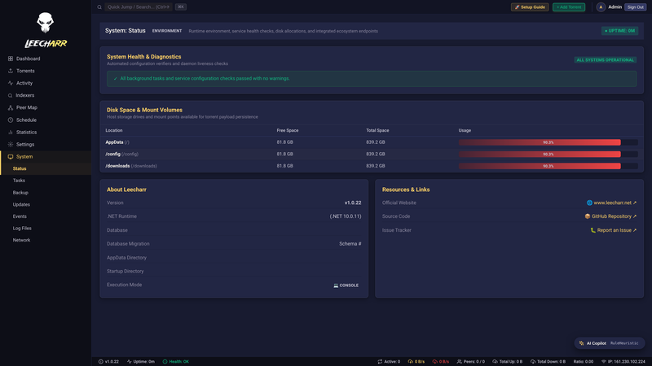Open Log Files under System

tap(46, 229)
